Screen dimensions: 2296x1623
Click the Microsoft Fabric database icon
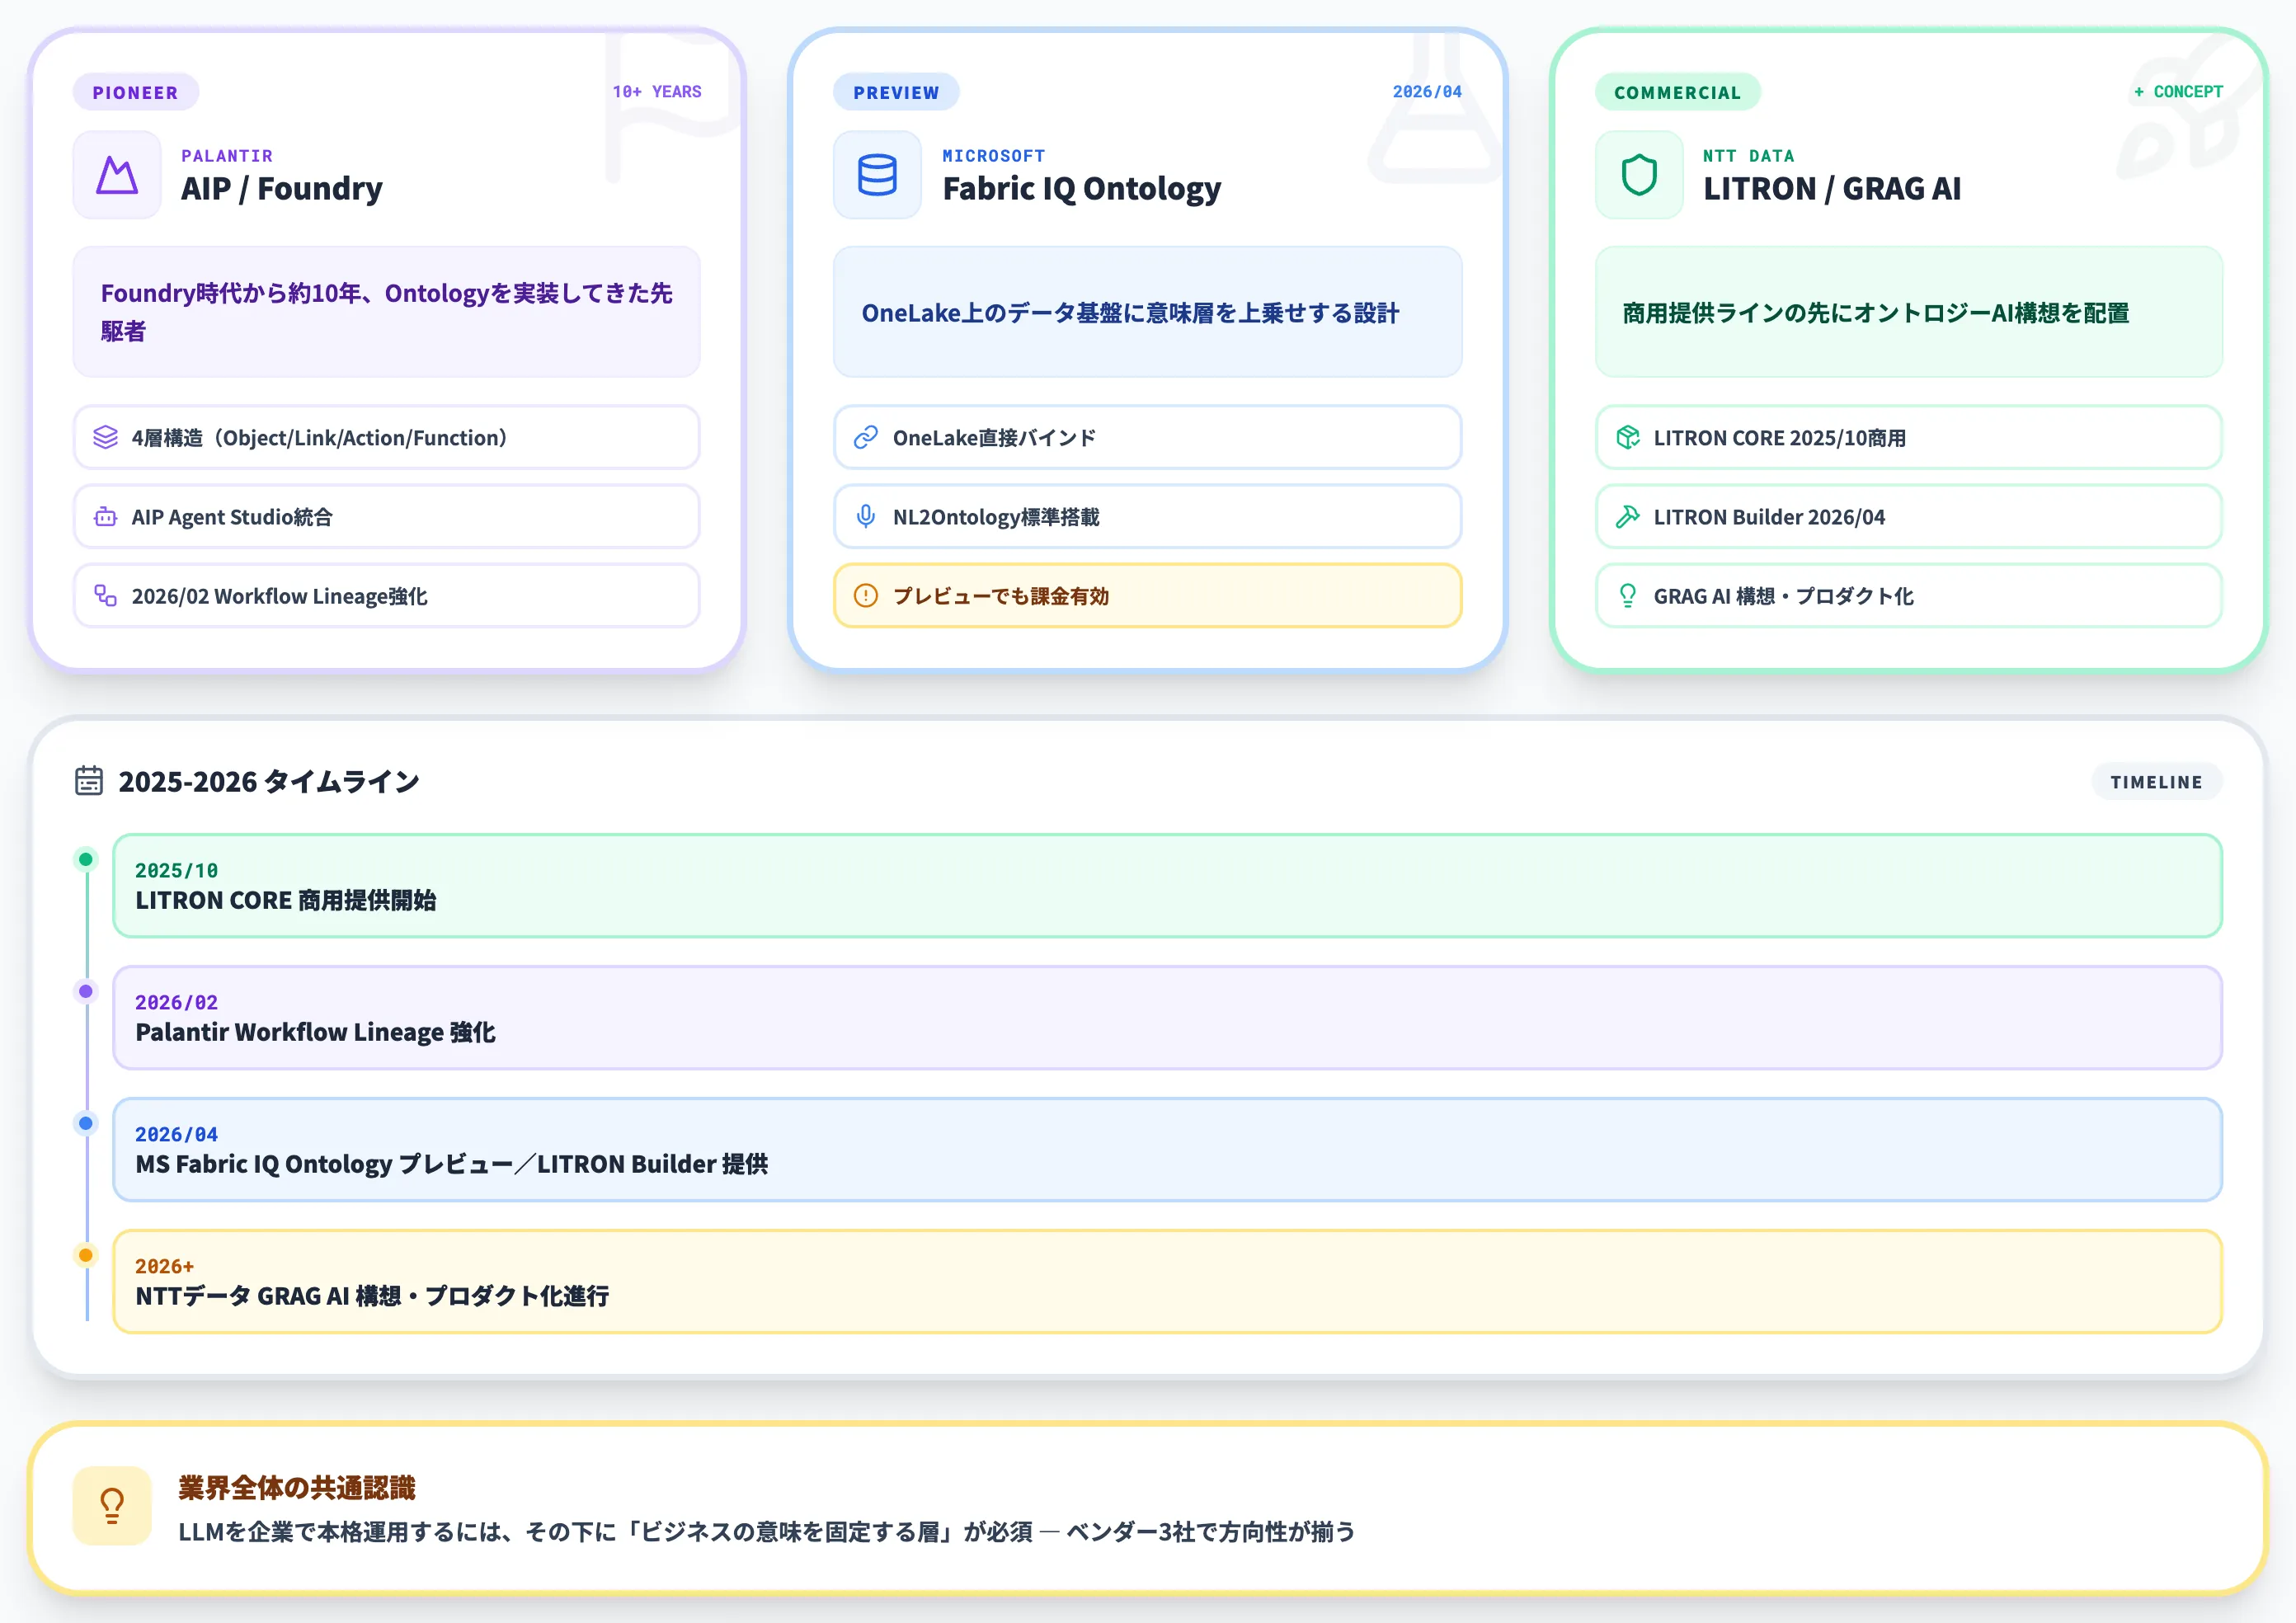(x=877, y=175)
